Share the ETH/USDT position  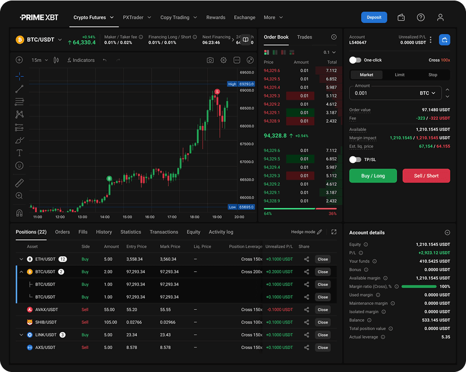pos(306,259)
